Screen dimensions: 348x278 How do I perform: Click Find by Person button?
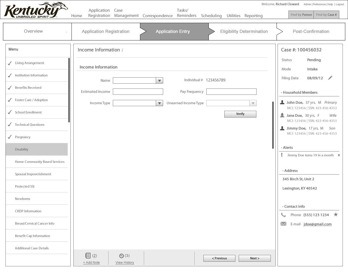point(301,15)
